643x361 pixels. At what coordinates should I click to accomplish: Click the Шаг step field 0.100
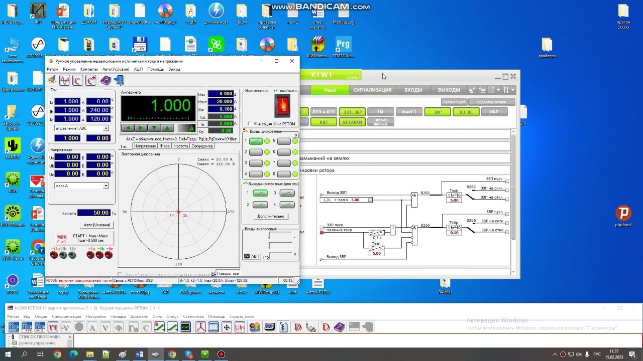(x=221, y=109)
